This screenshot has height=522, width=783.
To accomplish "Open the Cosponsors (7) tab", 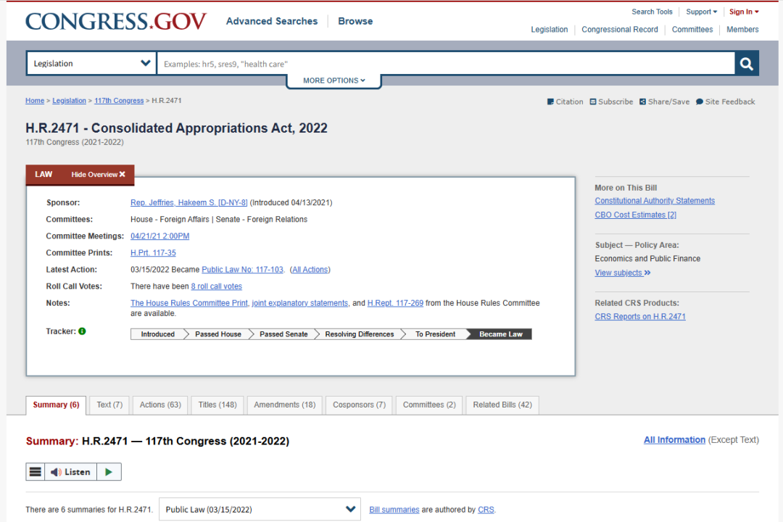I will pos(359,405).
